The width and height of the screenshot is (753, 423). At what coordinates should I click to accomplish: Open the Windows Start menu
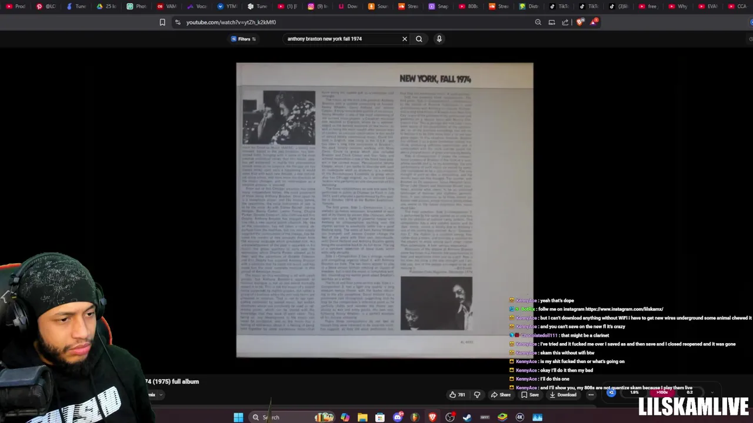238,417
